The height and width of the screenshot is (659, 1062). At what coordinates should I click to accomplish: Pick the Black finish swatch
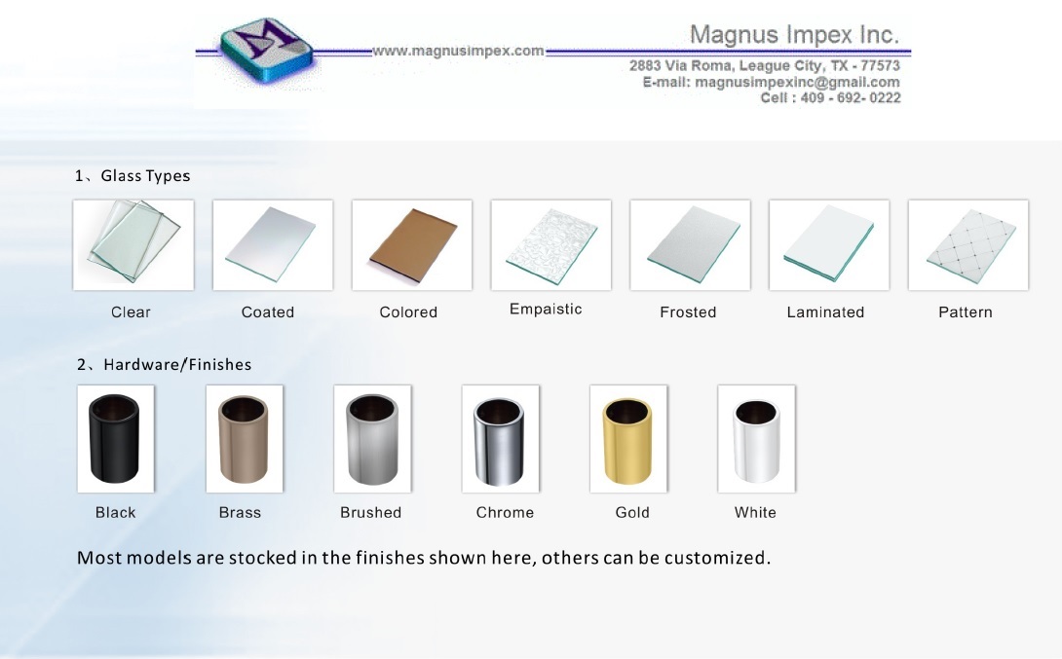[116, 438]
